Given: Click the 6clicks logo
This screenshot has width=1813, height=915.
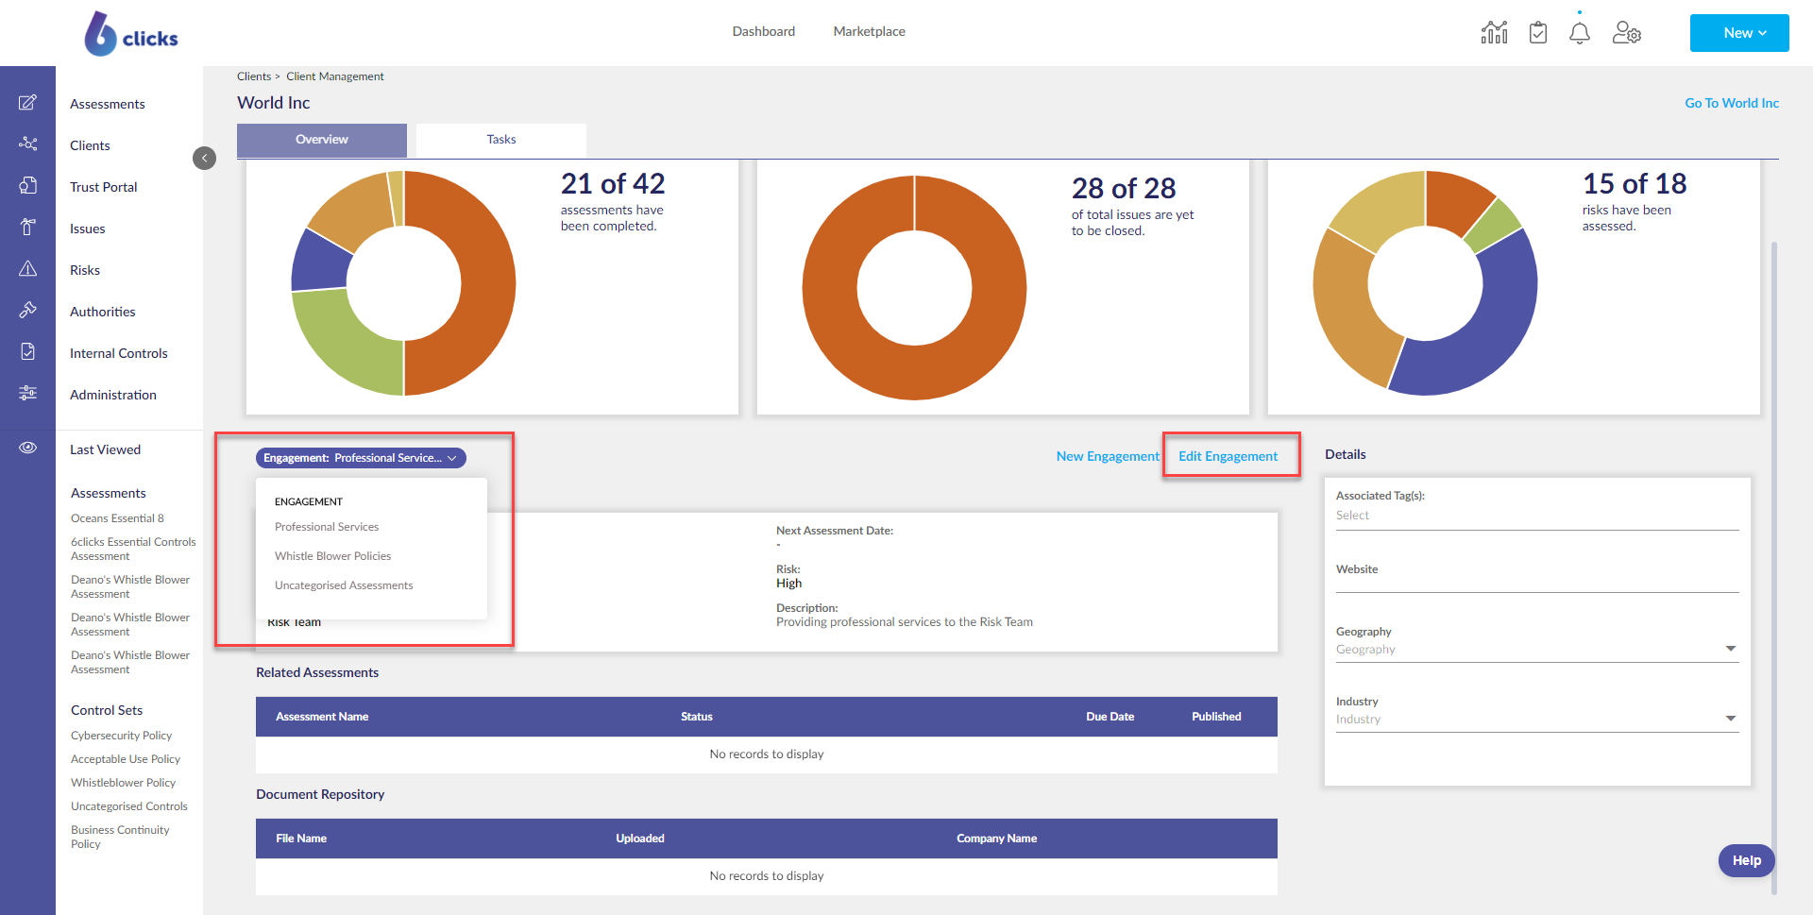Looking at the screenshot, I should [x=131, y=34].
